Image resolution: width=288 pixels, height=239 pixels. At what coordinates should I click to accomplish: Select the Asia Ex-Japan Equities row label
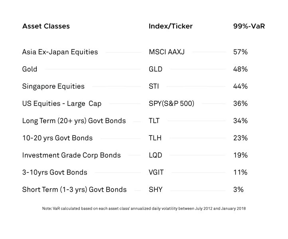tap(60, 52)
